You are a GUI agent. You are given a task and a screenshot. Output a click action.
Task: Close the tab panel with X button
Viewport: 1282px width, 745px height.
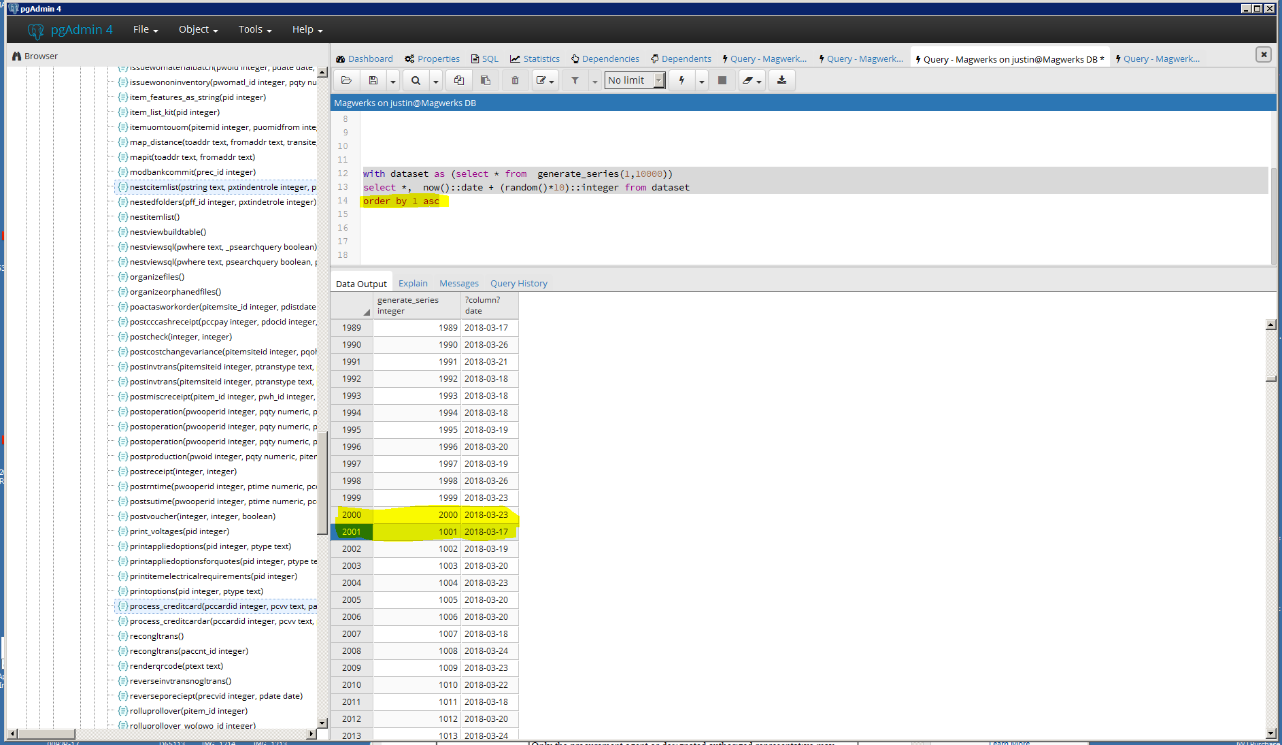tap(1263, 54)
